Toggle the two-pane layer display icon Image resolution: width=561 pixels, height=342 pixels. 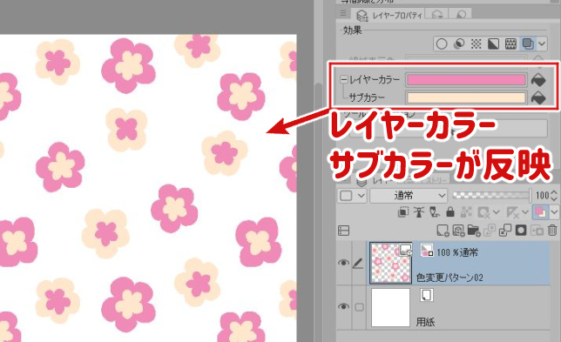[343, 231]
